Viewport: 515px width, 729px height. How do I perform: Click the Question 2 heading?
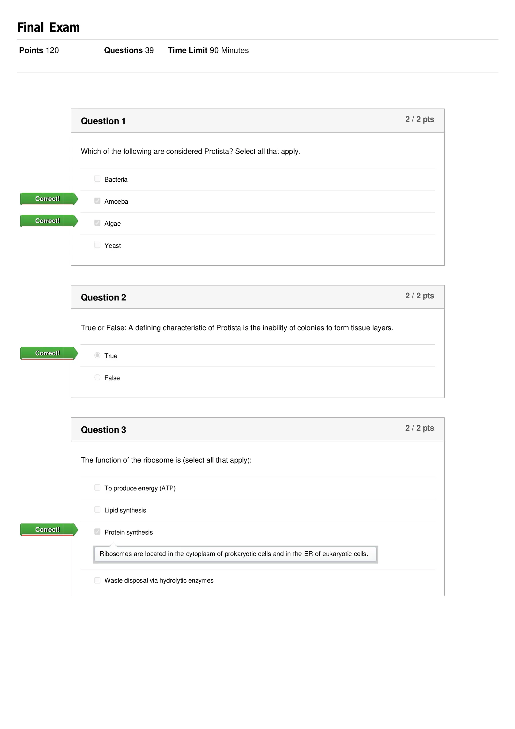click(x=103, y=297)
